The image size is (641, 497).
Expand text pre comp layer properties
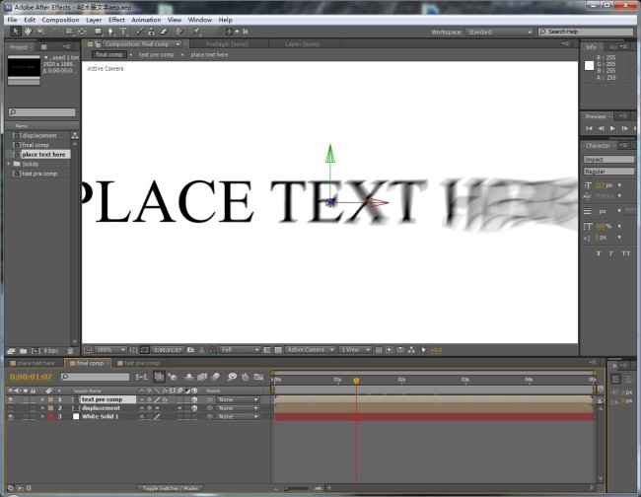[x=42, y=399]
